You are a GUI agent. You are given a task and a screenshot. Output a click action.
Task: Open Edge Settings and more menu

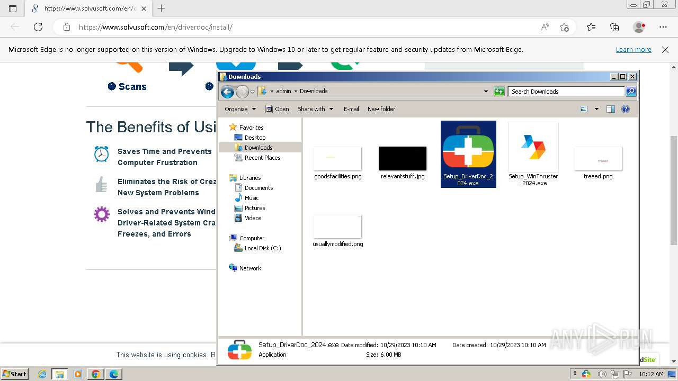pos(663,27)
